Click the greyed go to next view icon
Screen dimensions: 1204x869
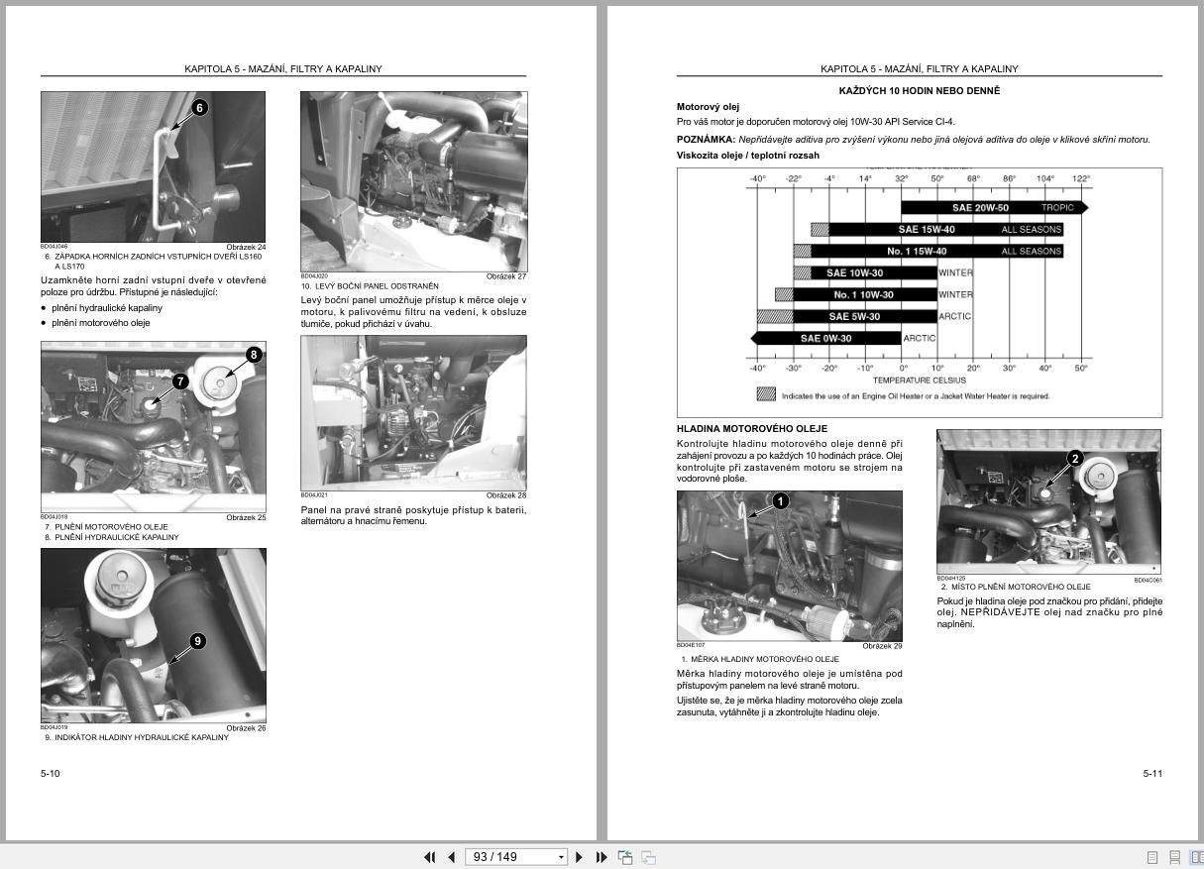(x=648, y=857)
